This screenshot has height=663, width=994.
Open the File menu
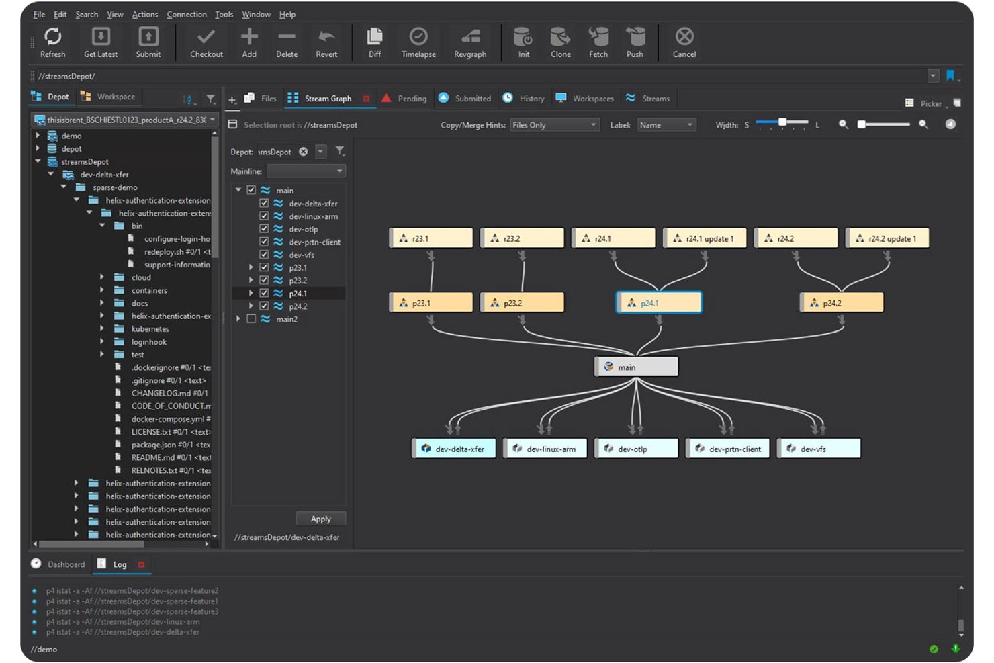click(x=39, y=14)
